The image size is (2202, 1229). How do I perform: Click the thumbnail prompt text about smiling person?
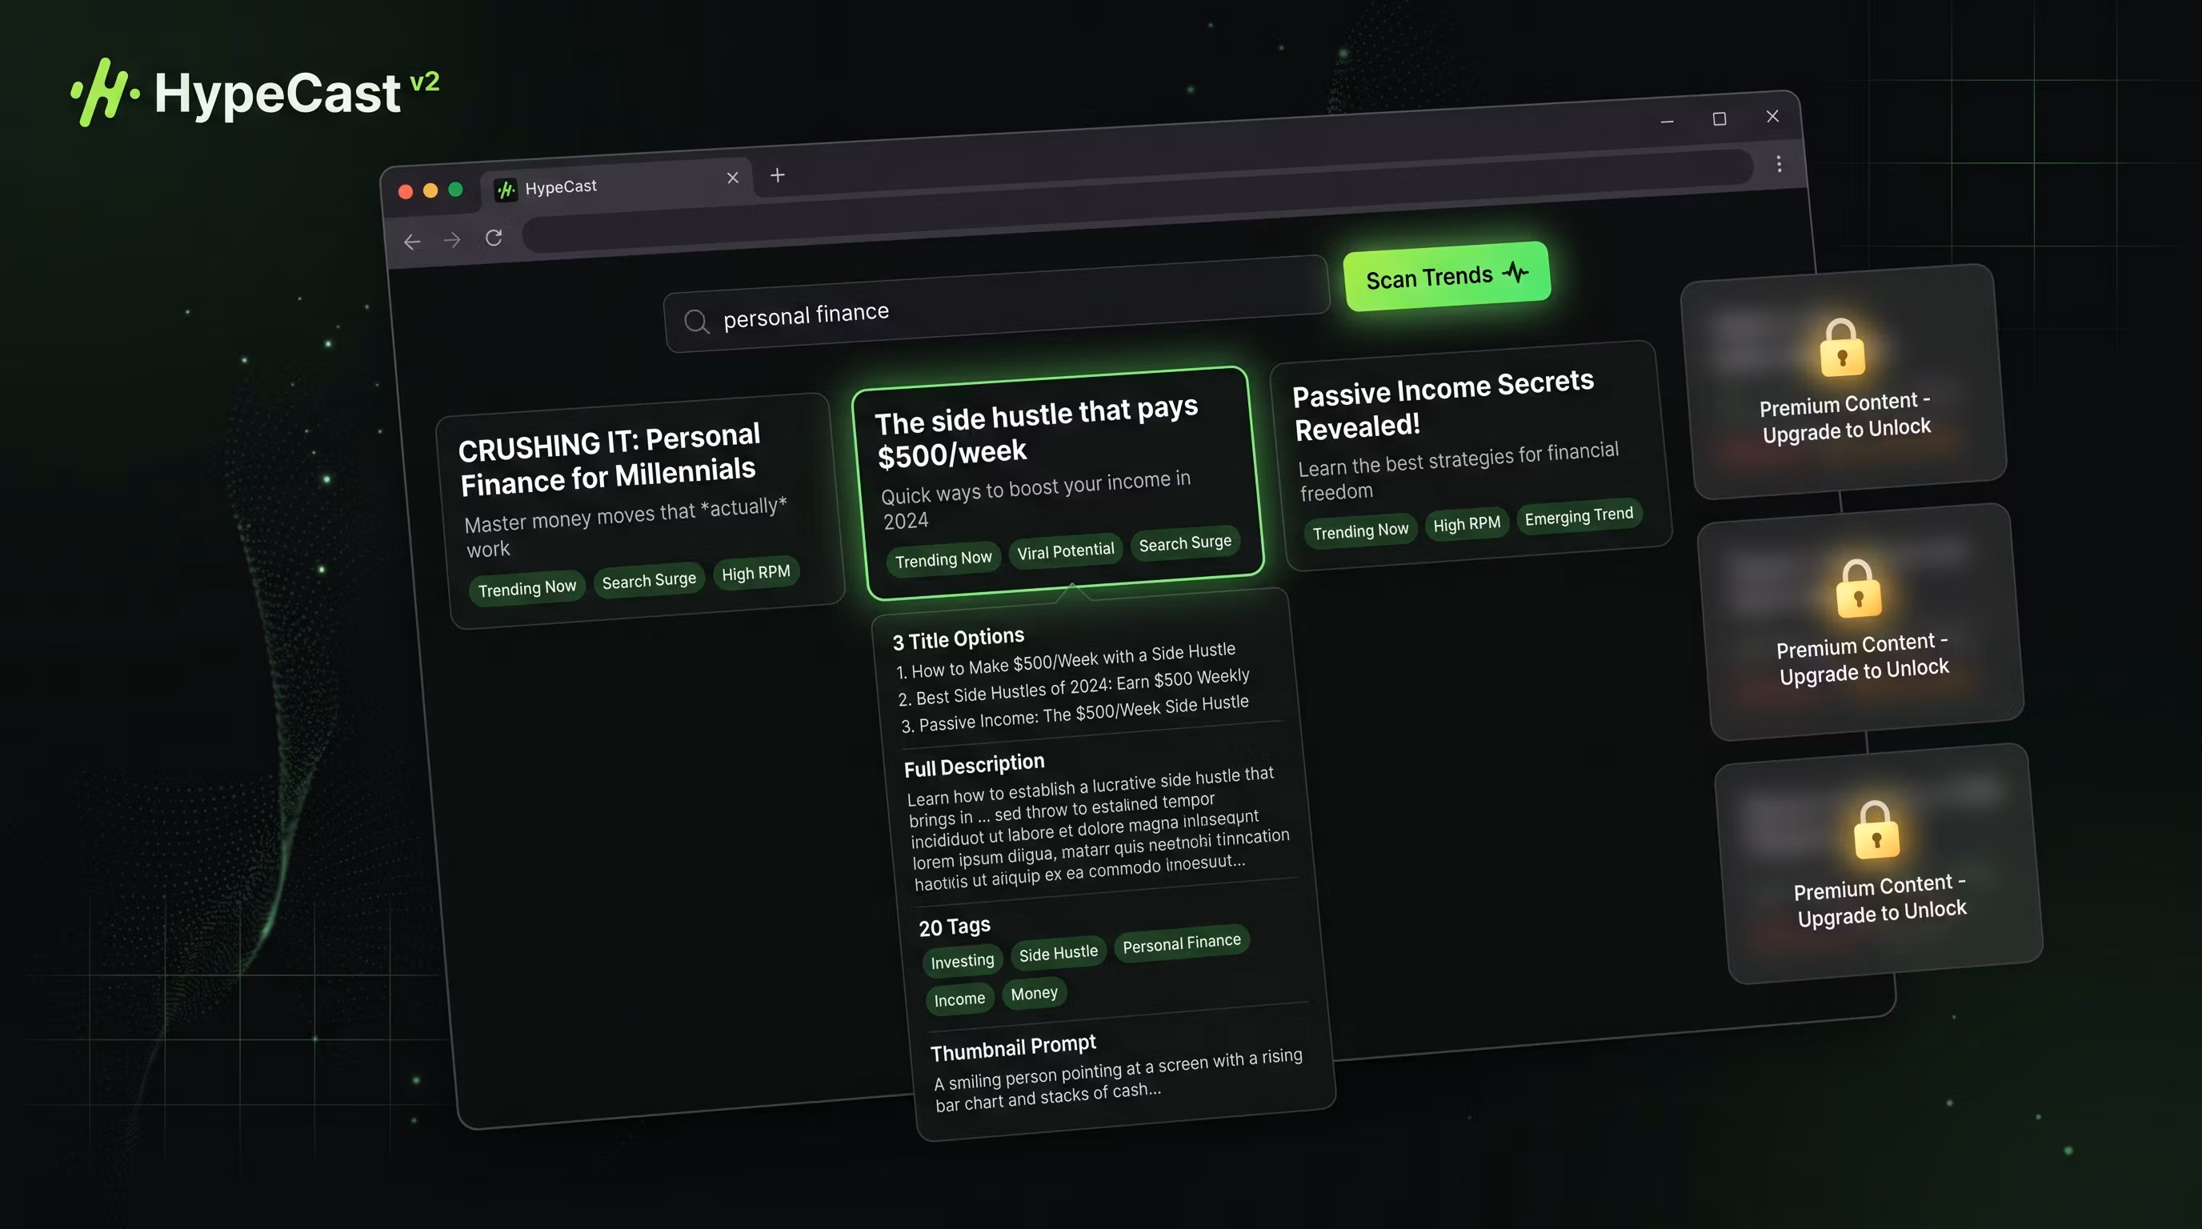pos(1118,1080)
